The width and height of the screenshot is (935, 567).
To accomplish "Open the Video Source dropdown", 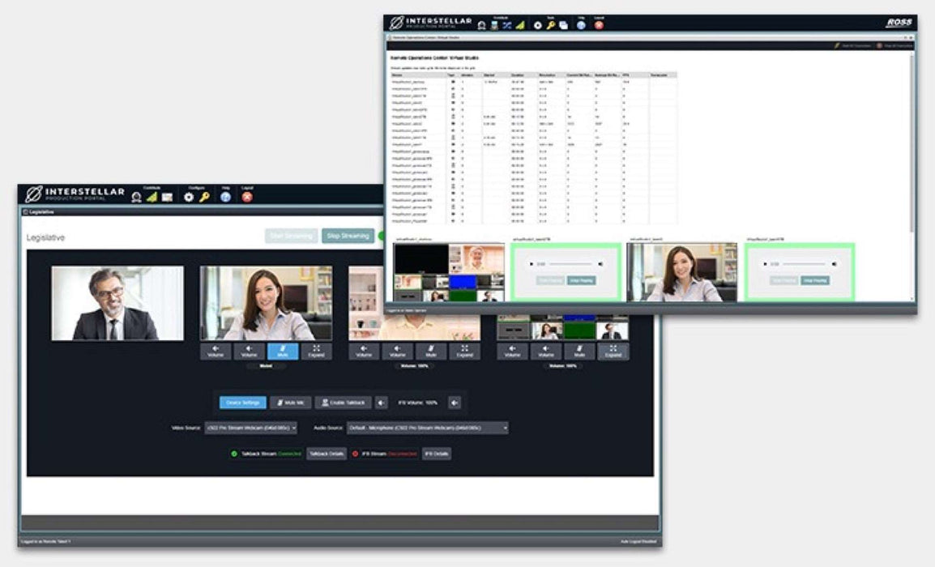I will click(x=250, y=428).
